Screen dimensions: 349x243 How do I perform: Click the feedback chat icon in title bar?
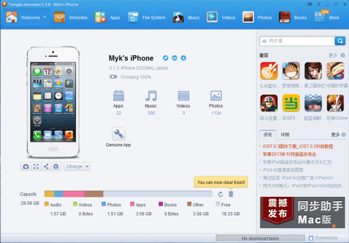(x=310, y=4)
